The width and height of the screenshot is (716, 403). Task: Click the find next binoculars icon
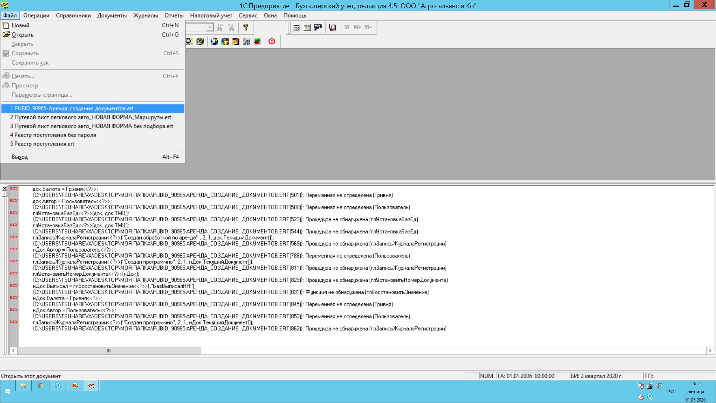(220, 27)
